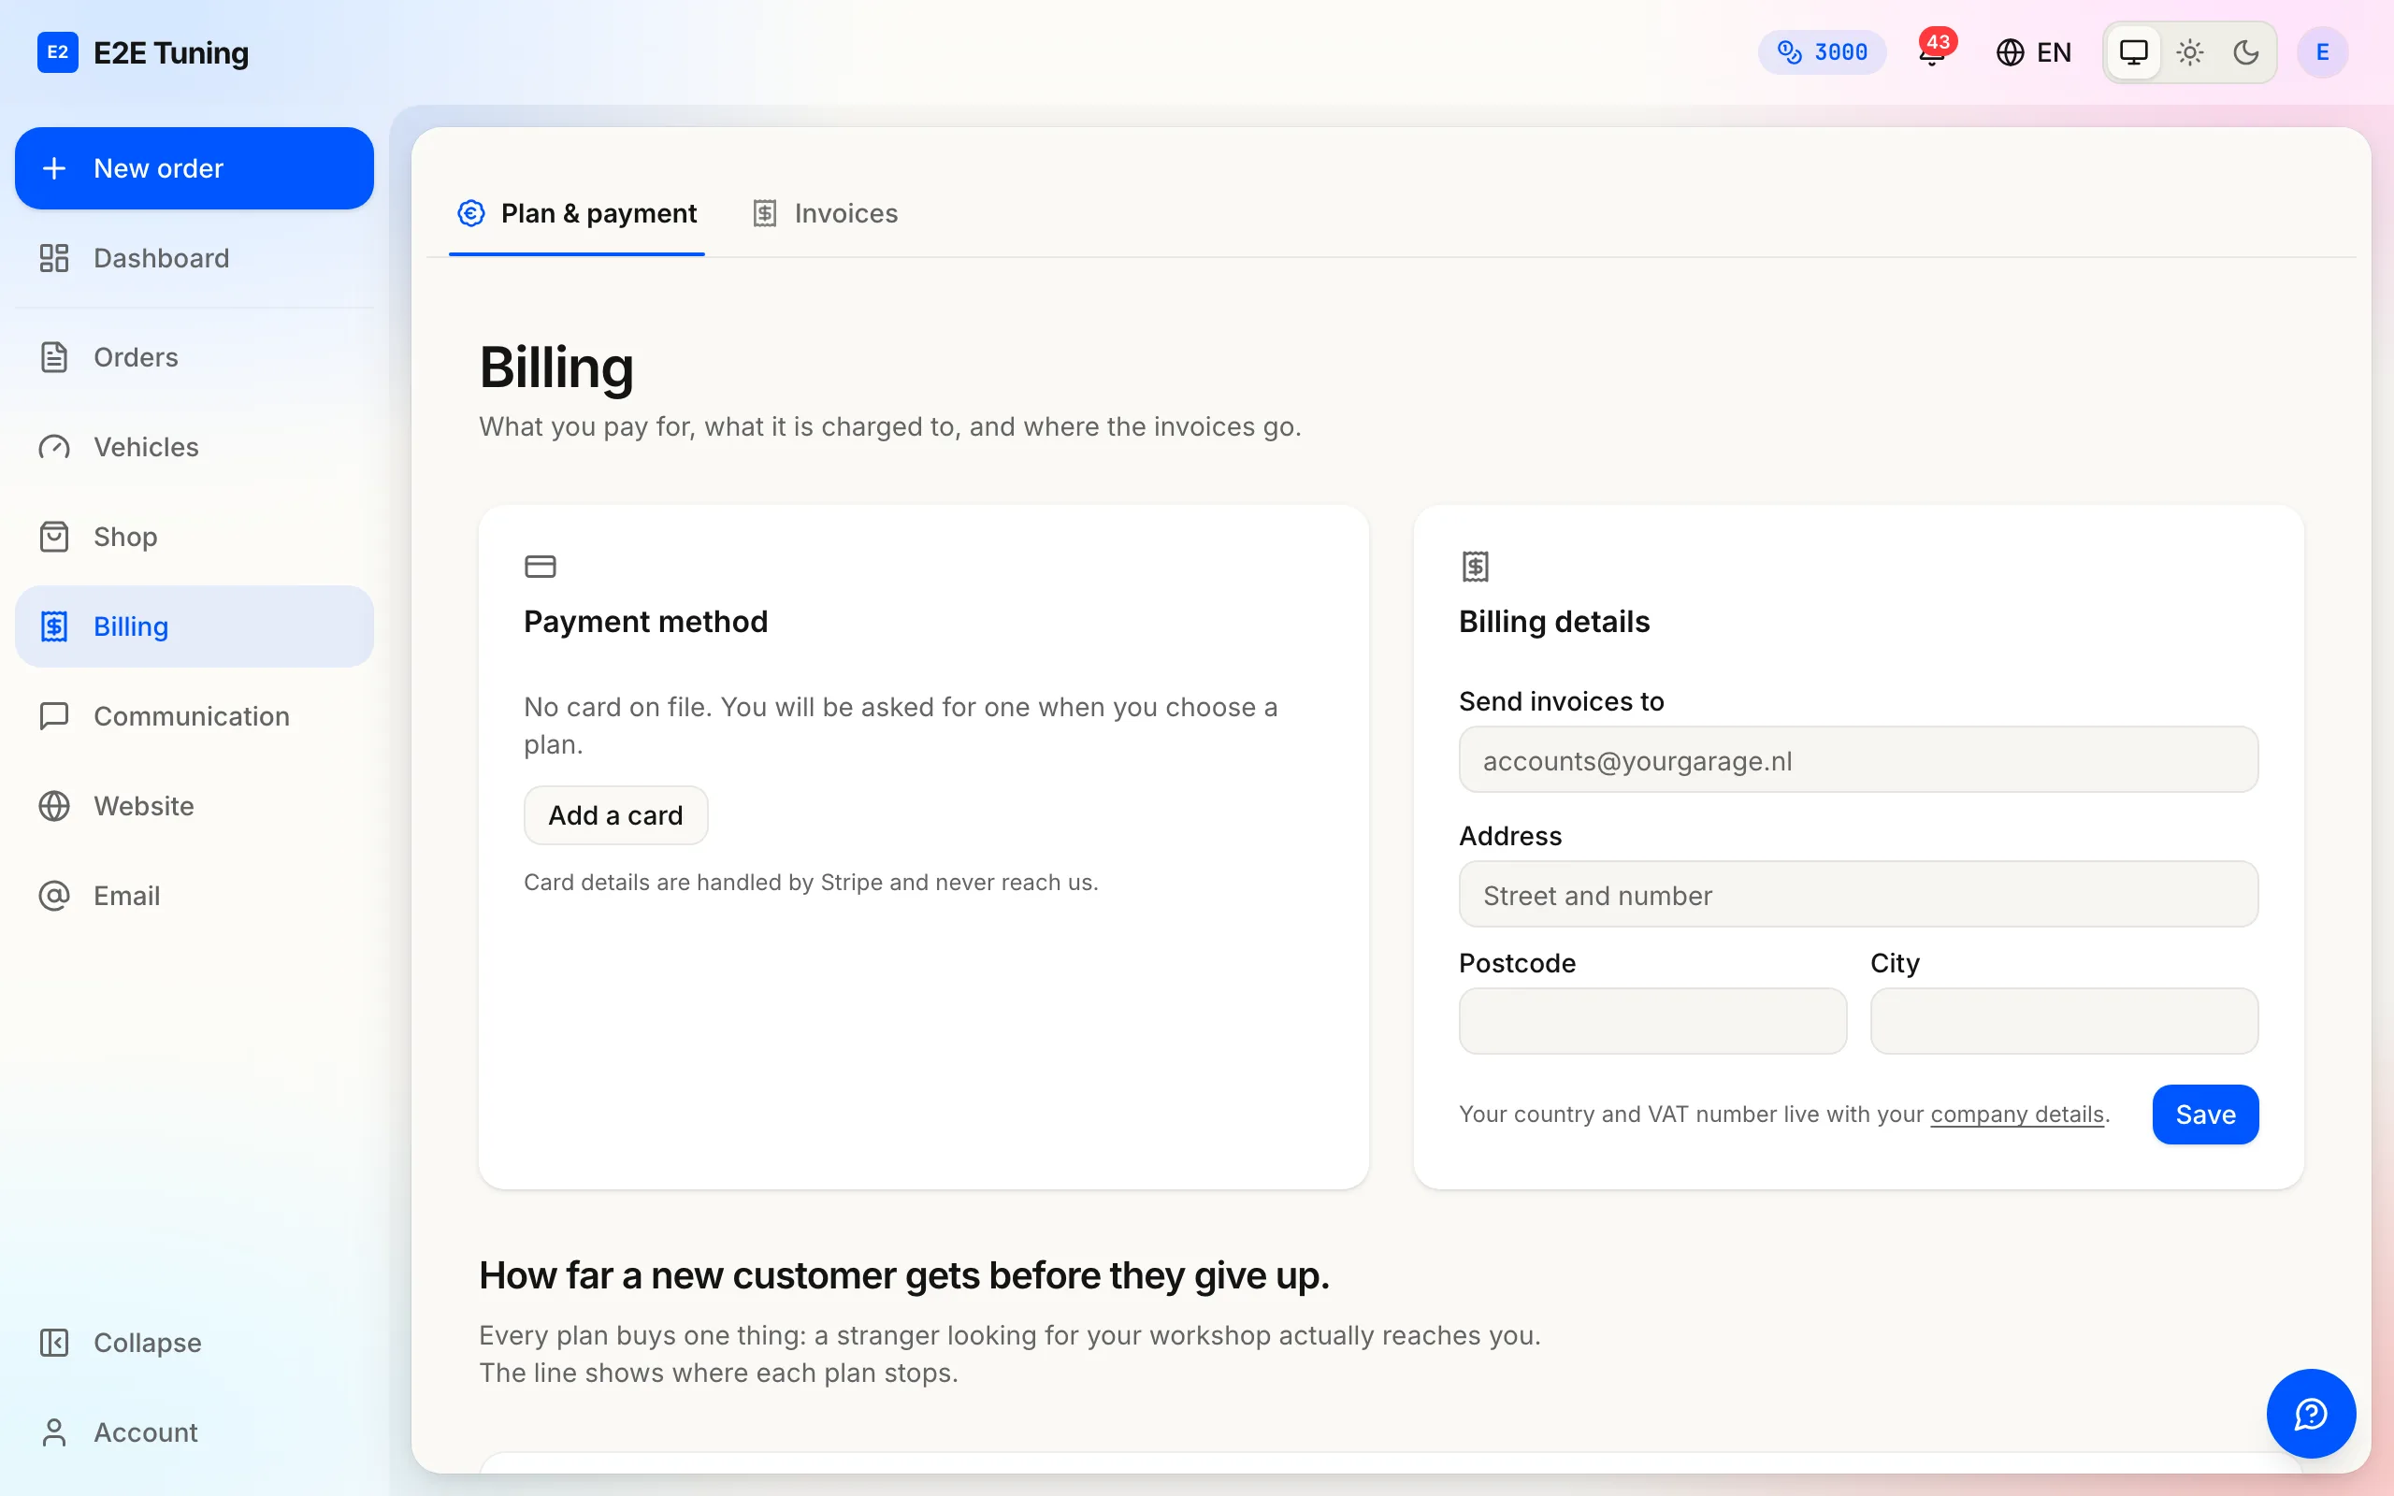
Task: Switch to dark theme moon icon
Action: pos(2246,52)
